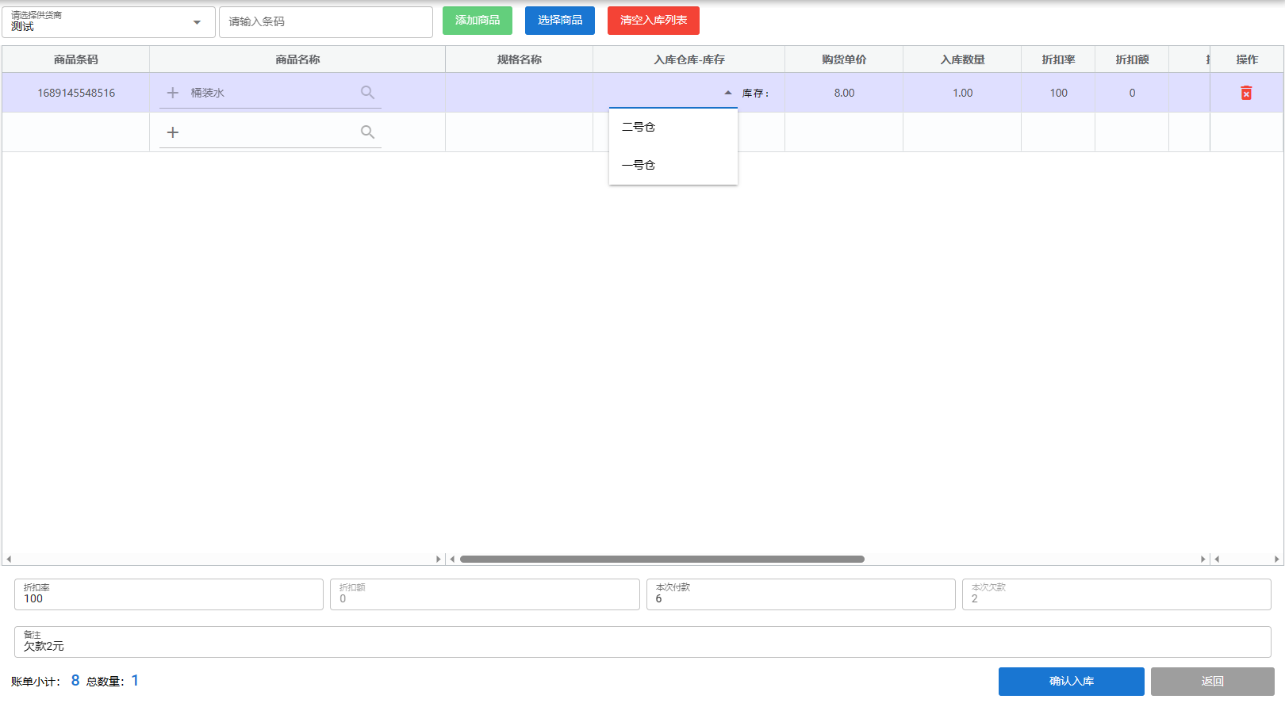This screenshot has height=703, width=1285.
Task: Click the plus icon beside 桶装水
Action: pyautogui.click(x=172, y=93)
